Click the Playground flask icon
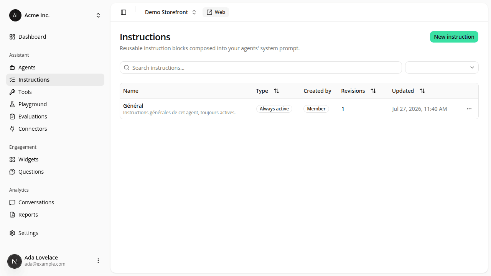Viewport: 491px width, 276px height. tap(12, 104)
